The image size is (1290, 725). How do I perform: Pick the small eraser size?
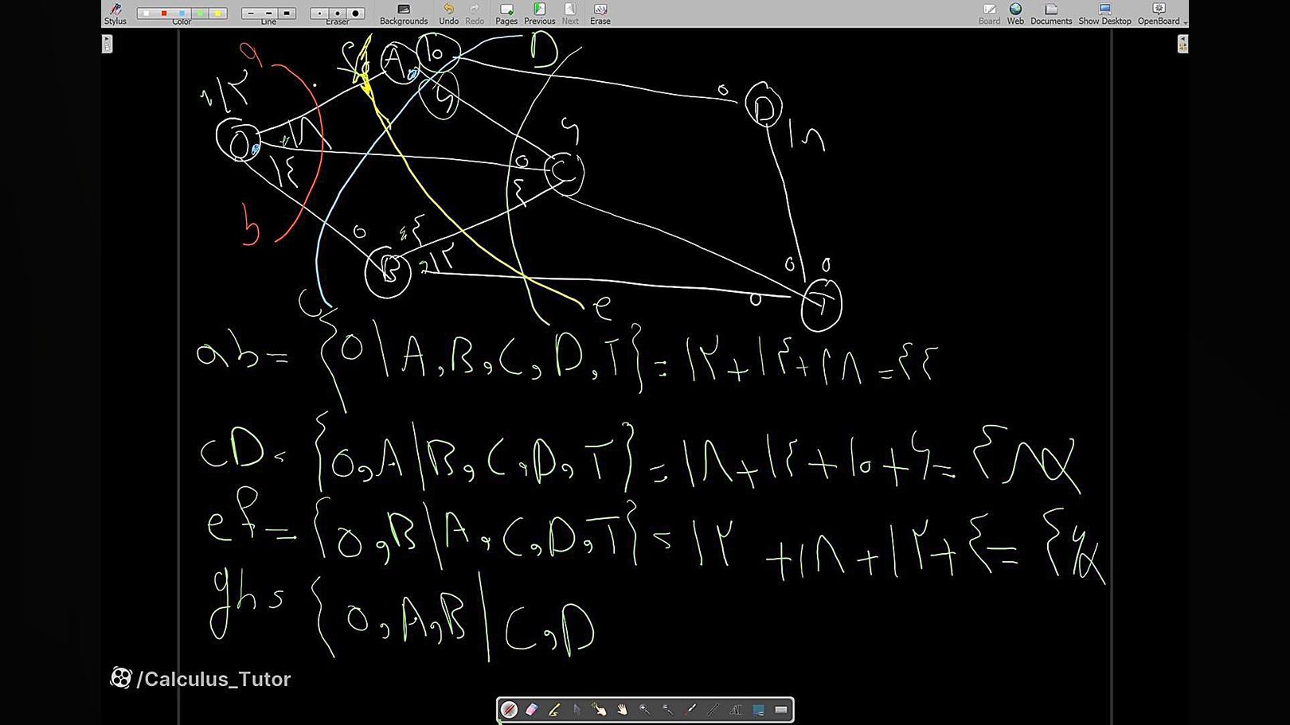pos(319,13)
